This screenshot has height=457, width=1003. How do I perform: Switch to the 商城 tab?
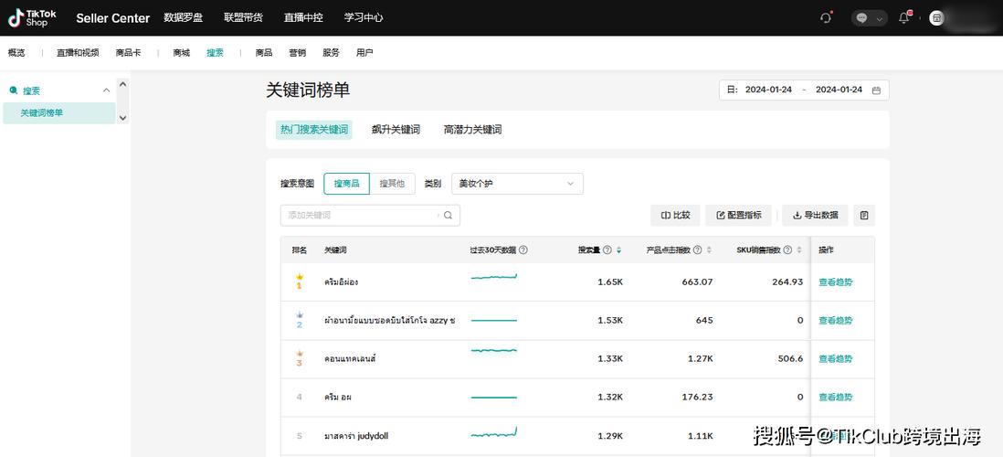[x=181, y=53]
